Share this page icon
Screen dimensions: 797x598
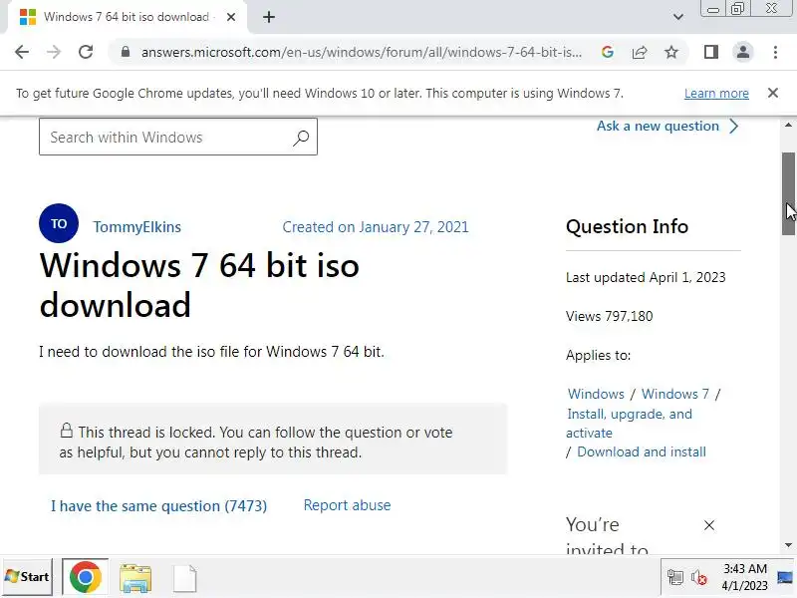pos(640,52)
